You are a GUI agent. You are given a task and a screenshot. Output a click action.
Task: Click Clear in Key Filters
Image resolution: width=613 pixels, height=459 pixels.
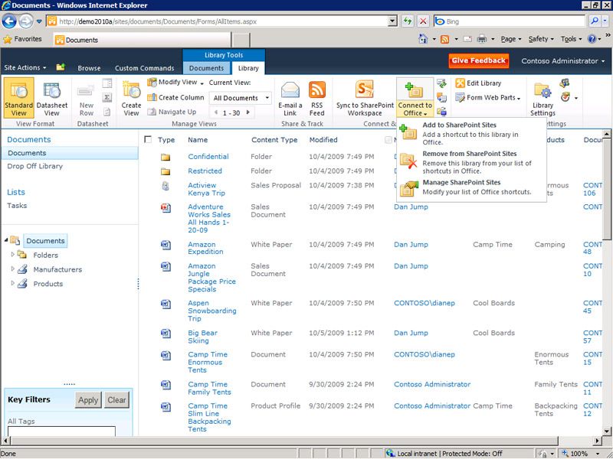[116, 400]
